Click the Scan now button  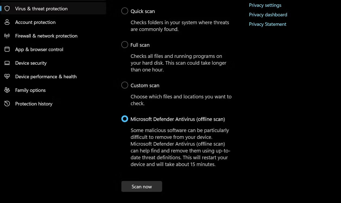coord(141,186)
